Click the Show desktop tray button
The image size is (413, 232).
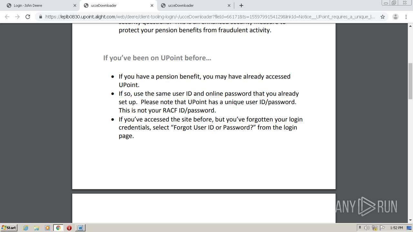409,228
